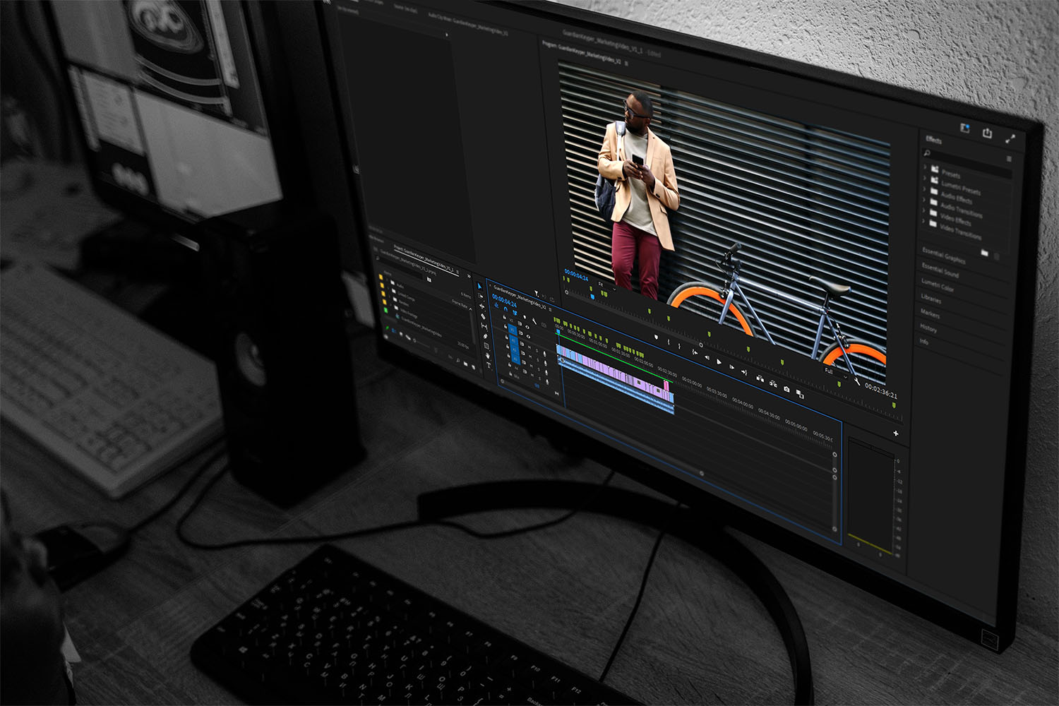Open the workspaces icon with blue dot
Image resolution: width=1059 pixels, height=706 pixels.
pos(965,128)
